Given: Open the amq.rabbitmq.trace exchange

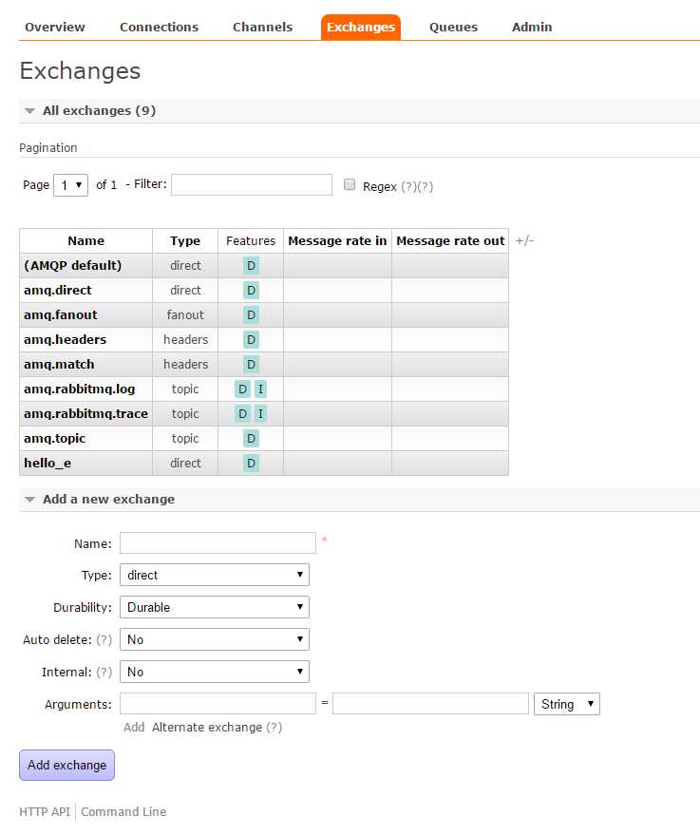Looking at the screenshot, I should 85,414.
